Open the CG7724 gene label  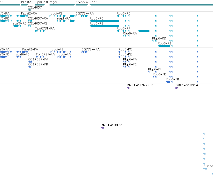82,2
